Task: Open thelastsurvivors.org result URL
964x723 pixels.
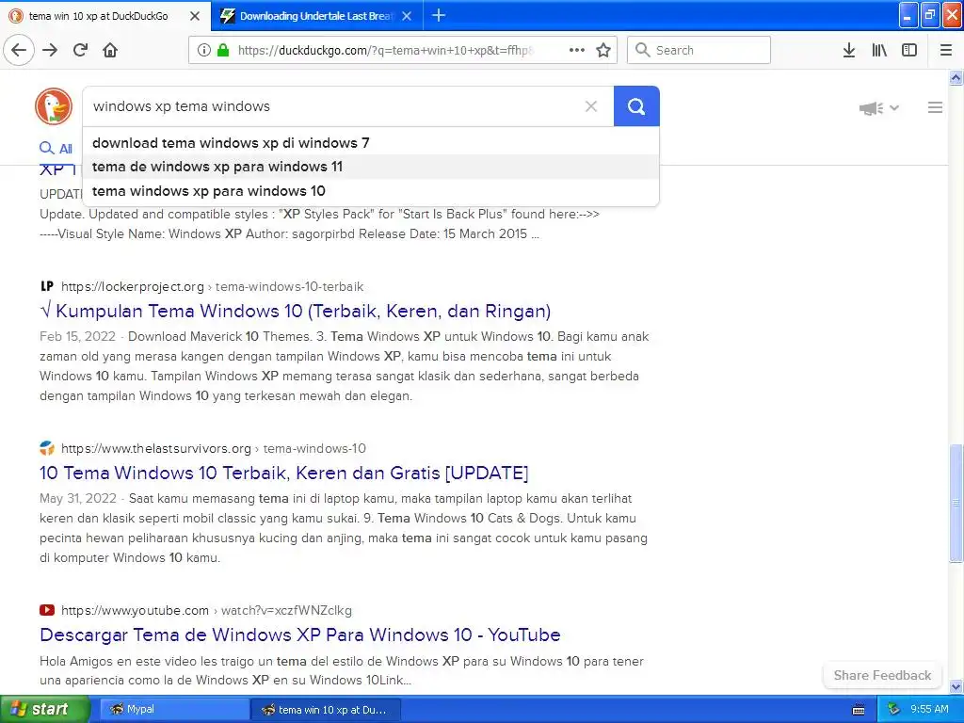Action: coord(214,448)
